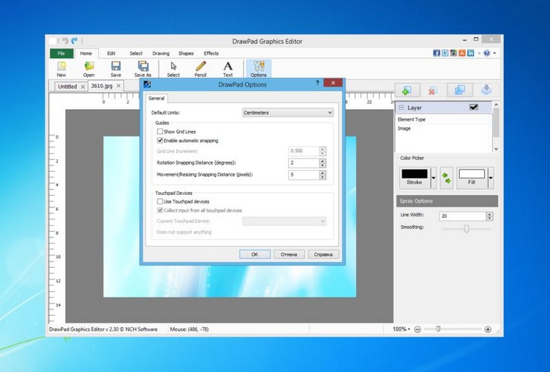
Task: Duplicate the layer with overlapping squares icon
Action: point(459,90)
